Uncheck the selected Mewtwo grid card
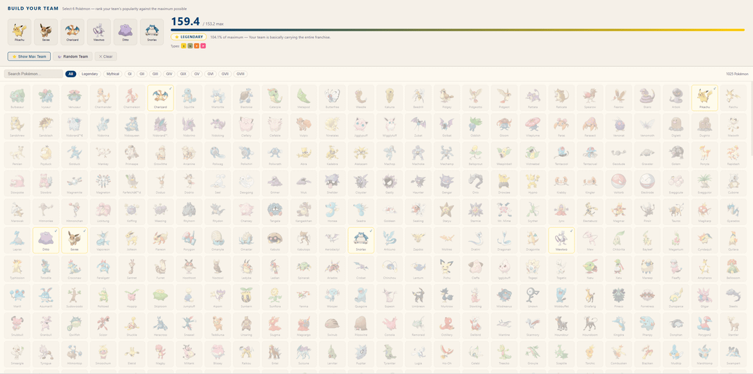The image size is (753, 374). [x=561, y=240]
